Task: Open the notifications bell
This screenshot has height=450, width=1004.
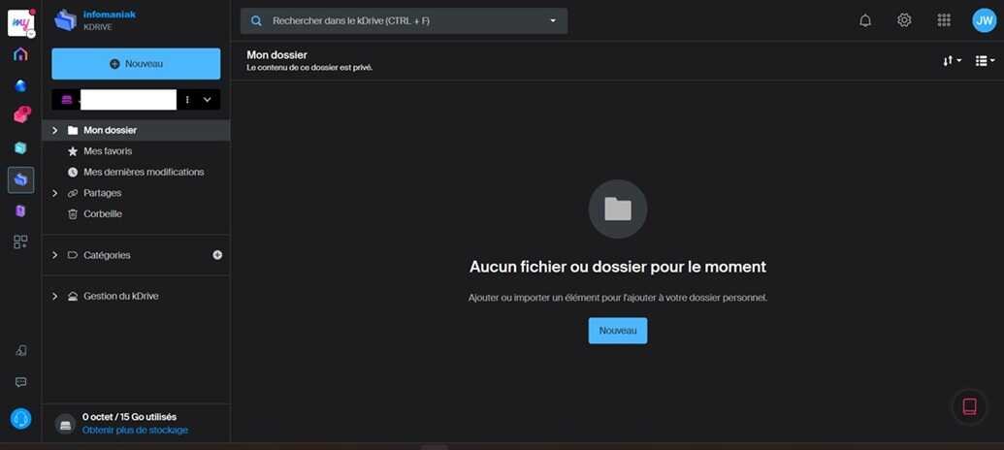Action: click(x=865, y=20)
